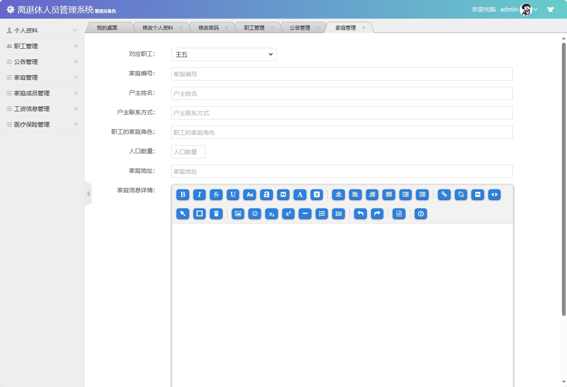Redo the last change in the editor
Viewport: 567px width, 387px height.
point(377,214)
